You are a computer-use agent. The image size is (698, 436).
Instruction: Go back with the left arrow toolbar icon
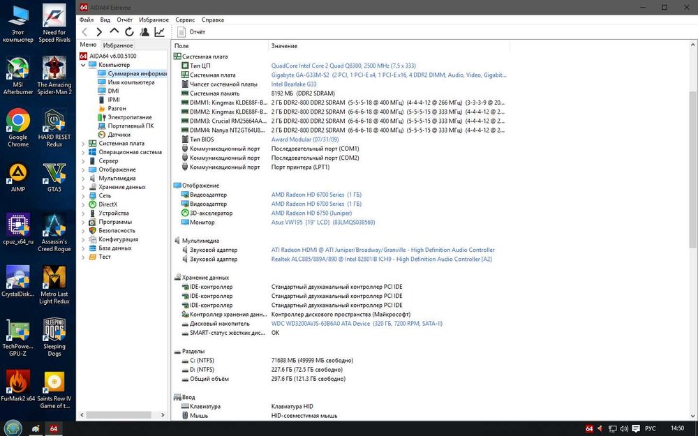[84, 31]
